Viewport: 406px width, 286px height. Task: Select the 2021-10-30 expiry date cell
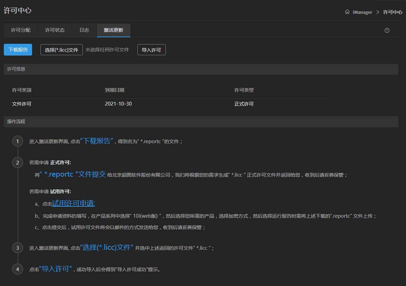pos(118,104)
